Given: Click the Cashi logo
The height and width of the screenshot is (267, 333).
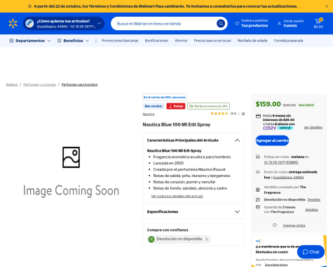Looking at the screenshot, I should (x=269, y=128).
